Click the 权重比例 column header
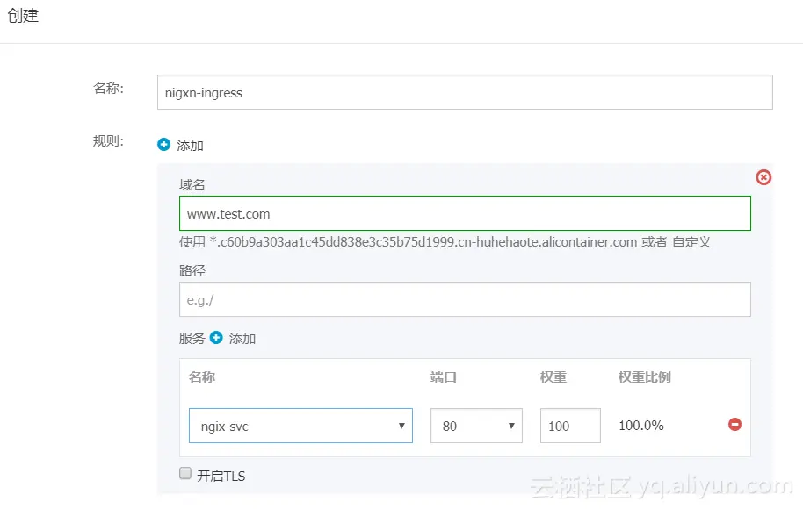This screenshot has width=803, height=509. tap(644, 377)
